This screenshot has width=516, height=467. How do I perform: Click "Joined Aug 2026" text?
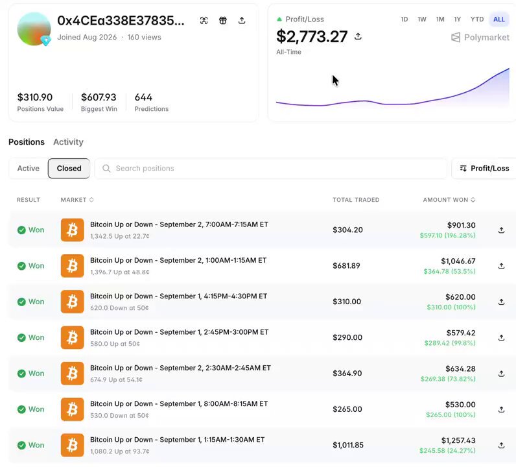87,37
